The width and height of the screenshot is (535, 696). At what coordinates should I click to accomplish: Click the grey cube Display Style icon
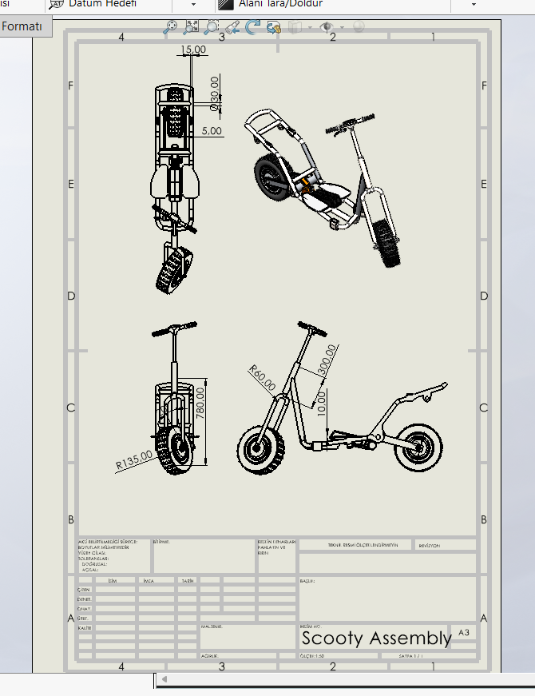[x=295, y=27]
